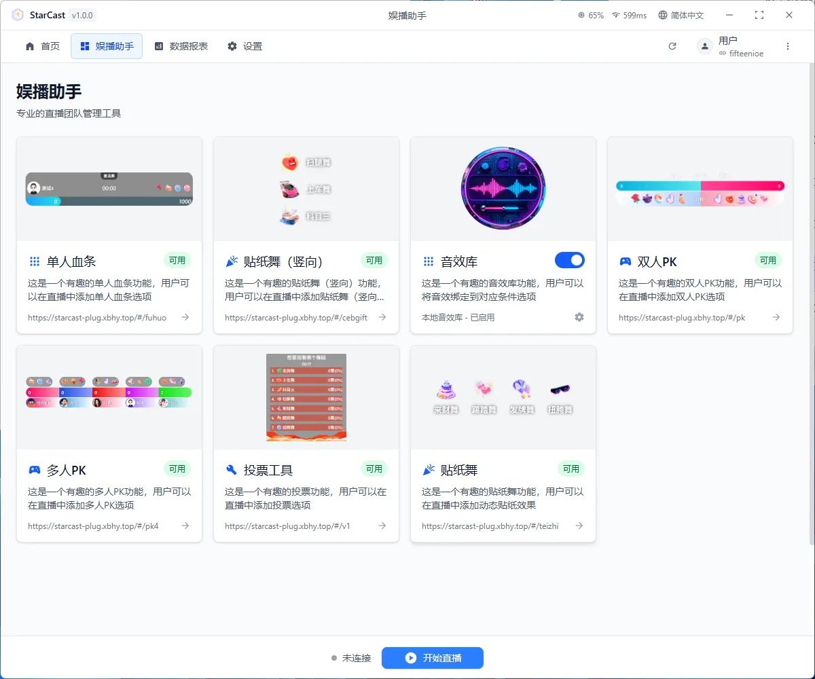Open the 简体中文 language selector
This screenshot has height=679, width=815.
(x=681, y=15)
